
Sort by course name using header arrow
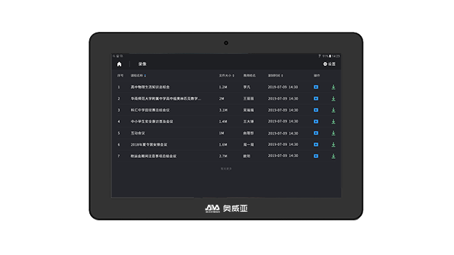pyautogui.click(x=145, y=76)
